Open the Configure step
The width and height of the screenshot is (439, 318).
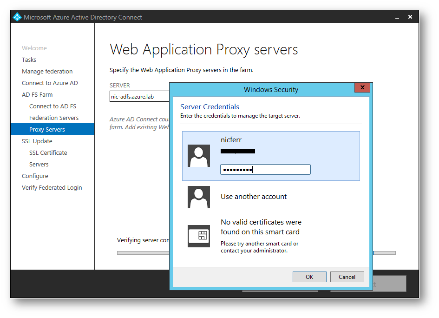[x=35, y=176]
